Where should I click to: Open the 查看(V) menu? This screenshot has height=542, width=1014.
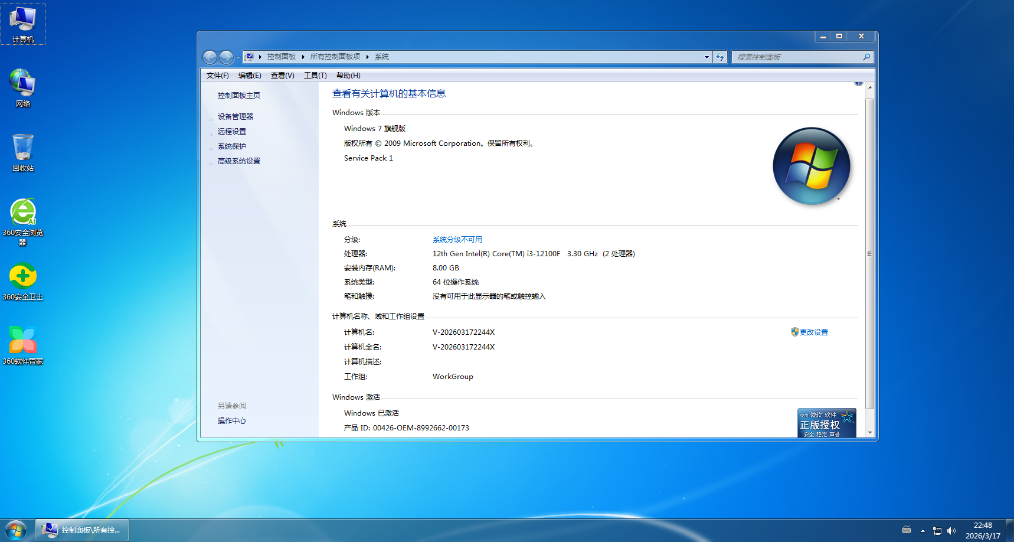tap(282, 75)
